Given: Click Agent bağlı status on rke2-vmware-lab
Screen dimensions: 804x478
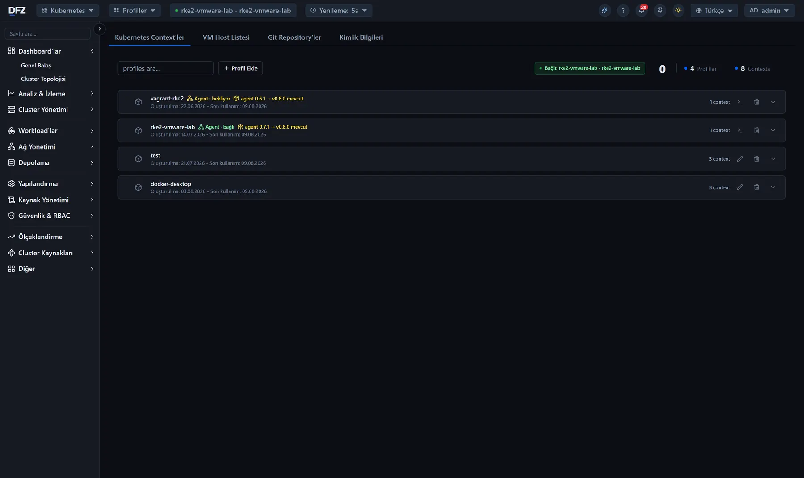Looking at the screenshot, I should (216, 127).
